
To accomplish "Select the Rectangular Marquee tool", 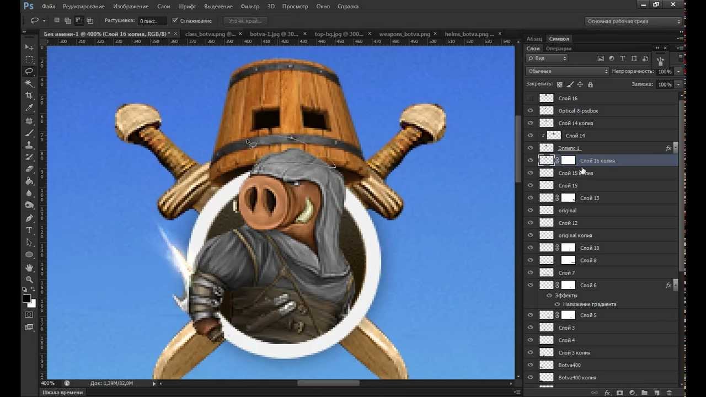I will [x=29, y=60].
